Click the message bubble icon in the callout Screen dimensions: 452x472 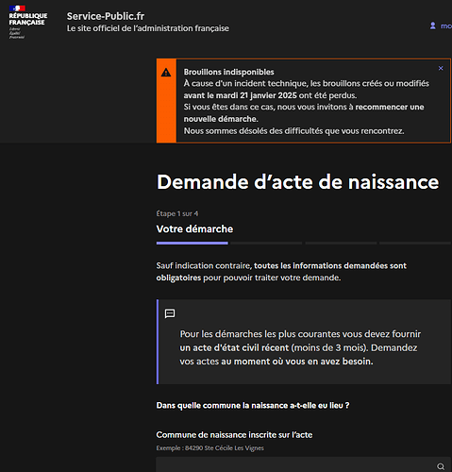(170, 313)
